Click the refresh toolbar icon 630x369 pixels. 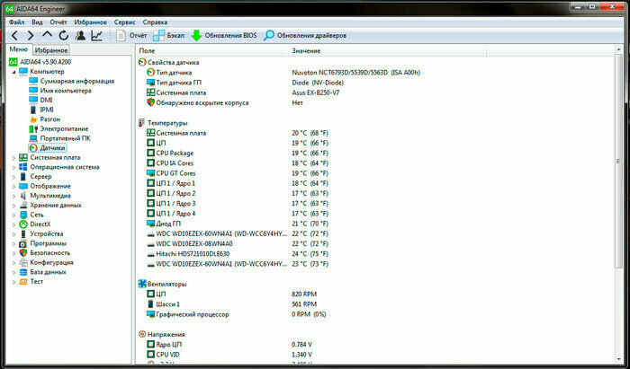[64, 36]
